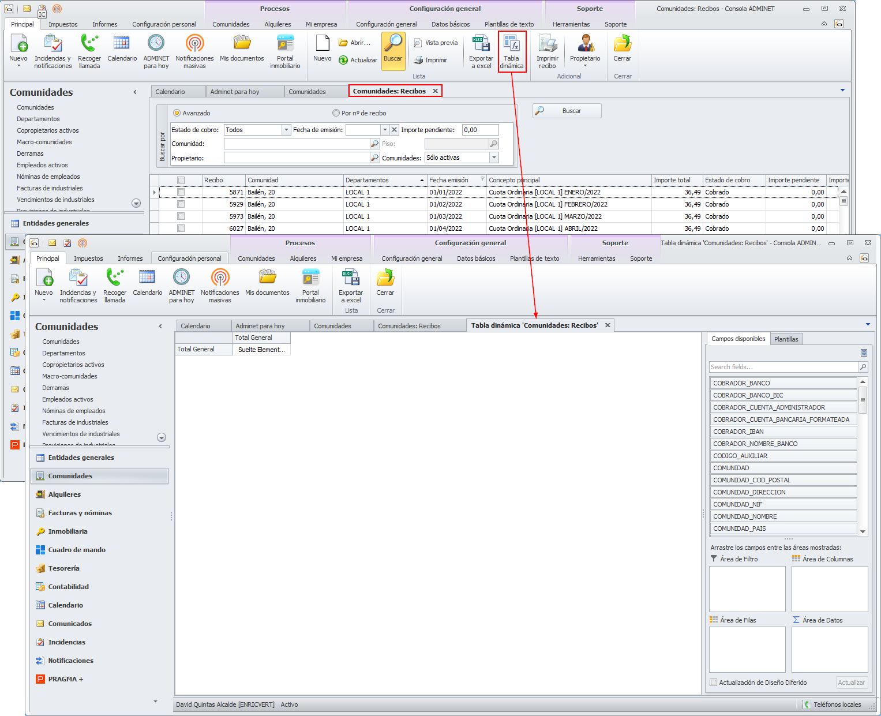The image size is (881, 716).
Task: Select the Avanzado radio button
Action: (177, 113)
